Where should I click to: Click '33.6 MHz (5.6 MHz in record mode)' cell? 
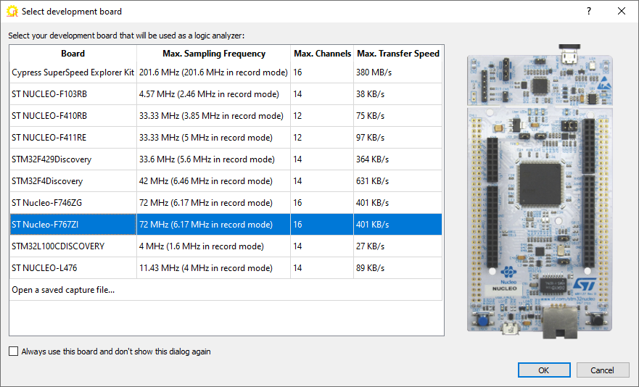pos(213,159)
